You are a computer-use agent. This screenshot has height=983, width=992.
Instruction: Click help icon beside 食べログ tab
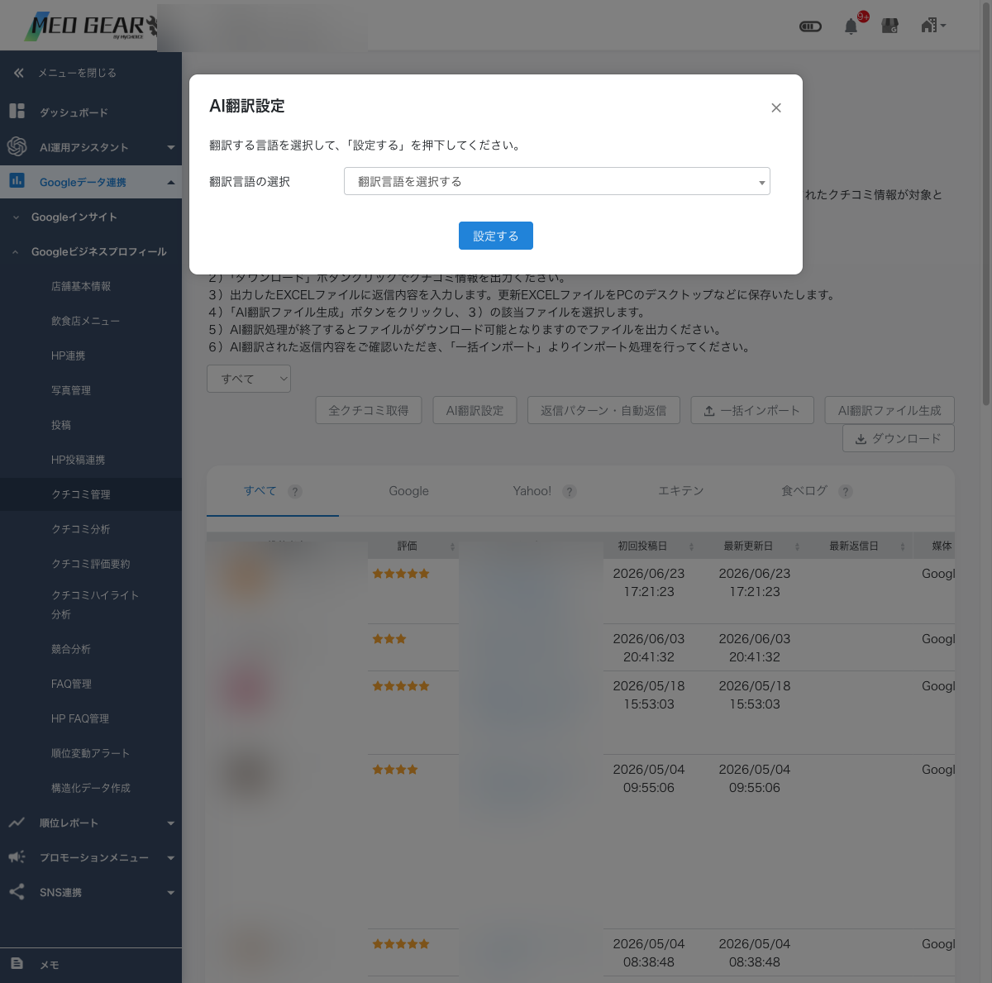point(845,491)
